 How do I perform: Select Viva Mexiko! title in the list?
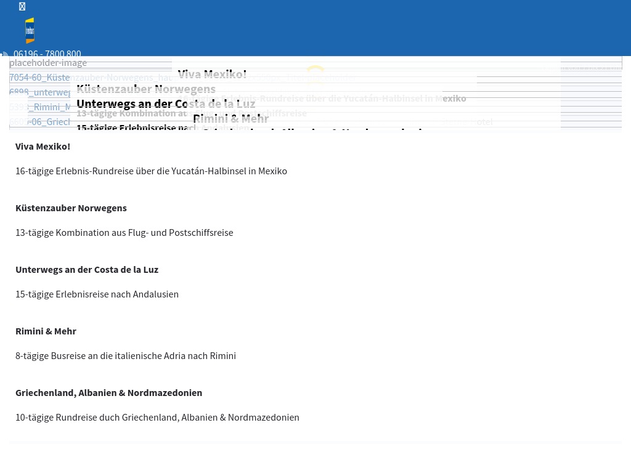point(43,147)
